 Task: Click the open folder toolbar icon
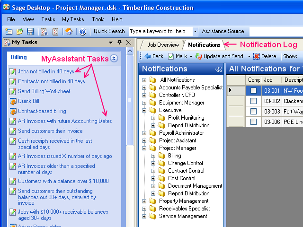point(19,31)
